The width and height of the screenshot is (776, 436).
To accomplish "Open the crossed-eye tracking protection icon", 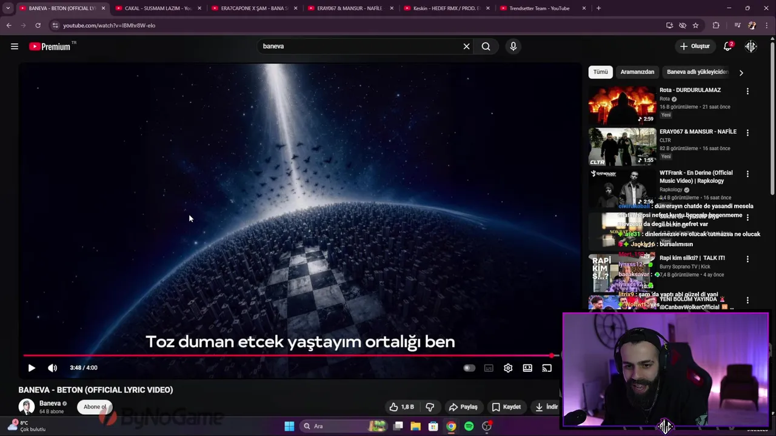I will coord(683,25).
